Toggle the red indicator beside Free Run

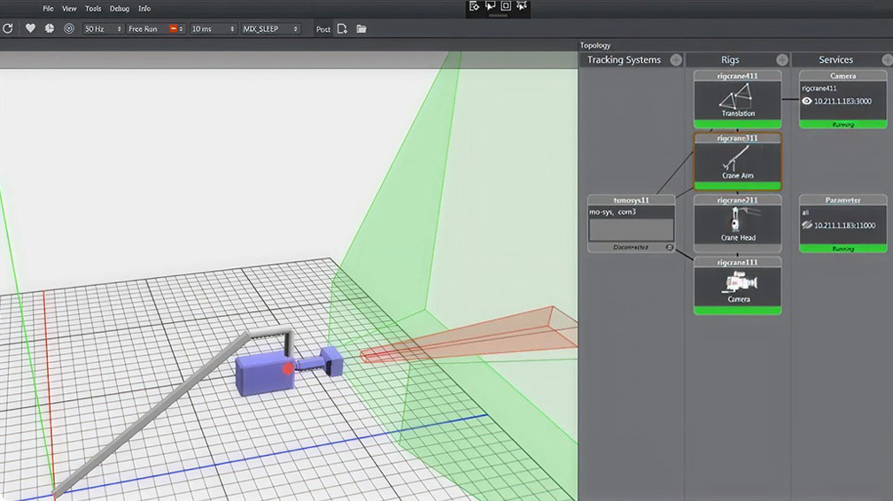pyautogui.click(x=174, y=28)
